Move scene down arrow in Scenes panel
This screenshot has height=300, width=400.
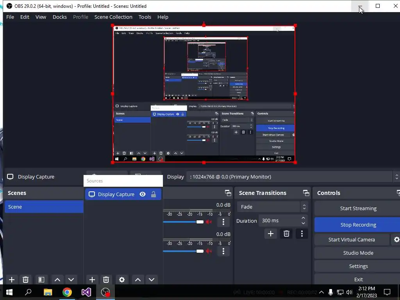pos(71,280)
